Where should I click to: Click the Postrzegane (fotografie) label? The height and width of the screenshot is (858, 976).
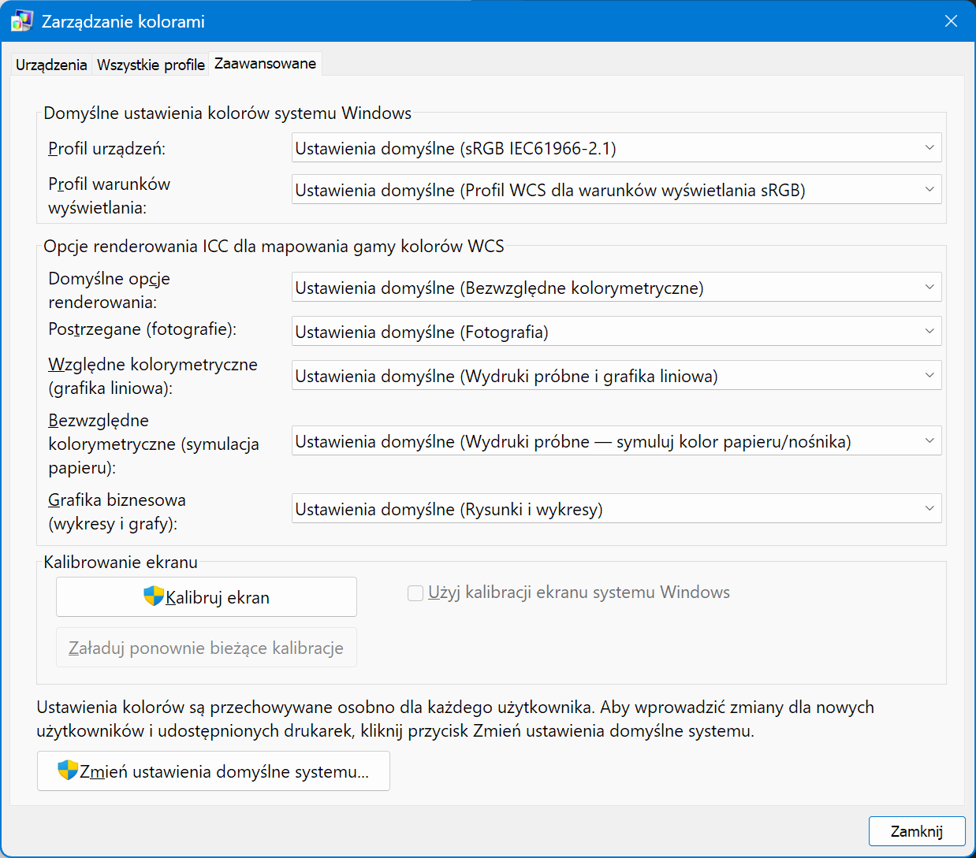[x=143, y=329]
